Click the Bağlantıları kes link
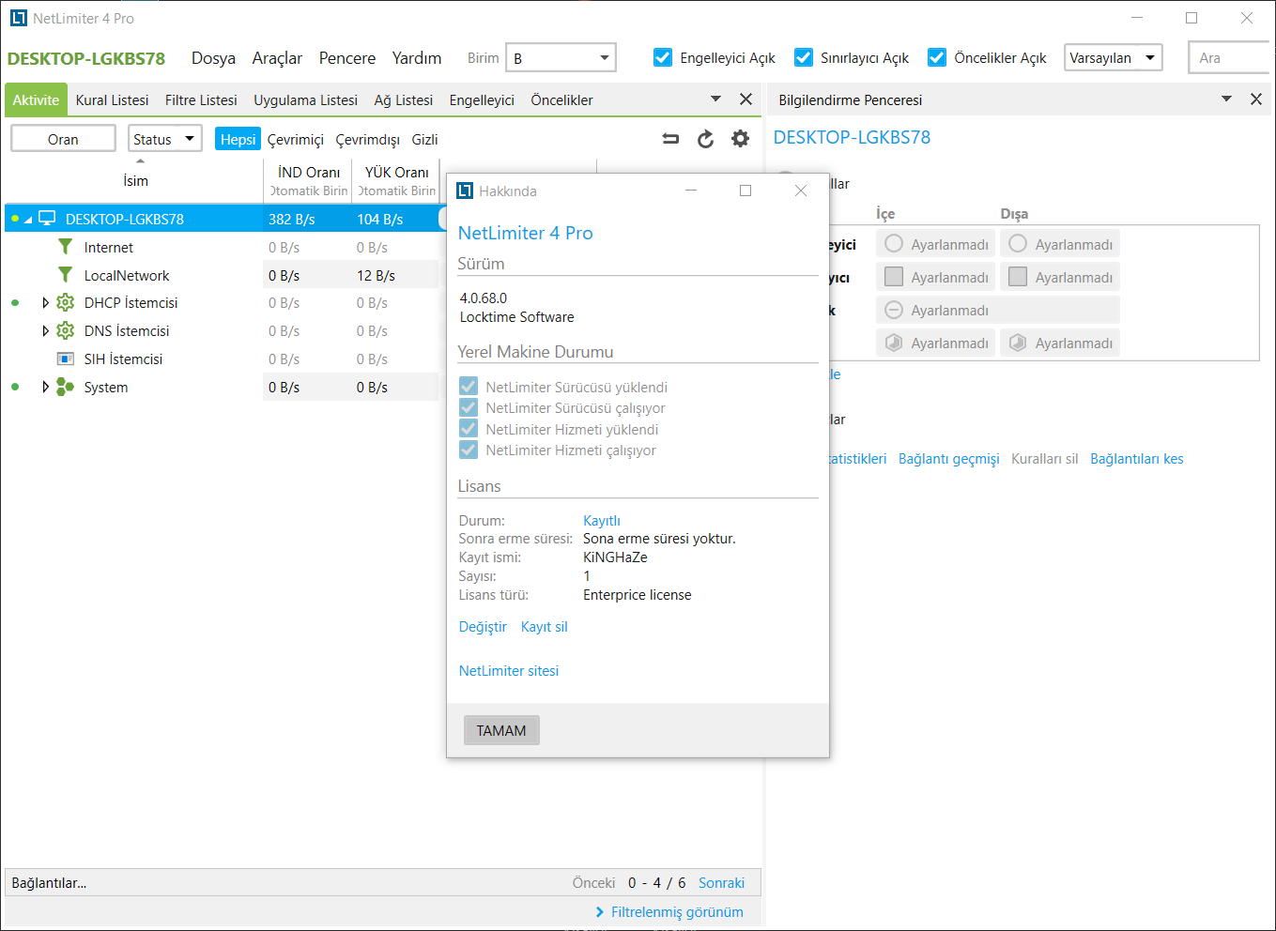Viewport: 1276px width, 931px height. (1136, 459)
